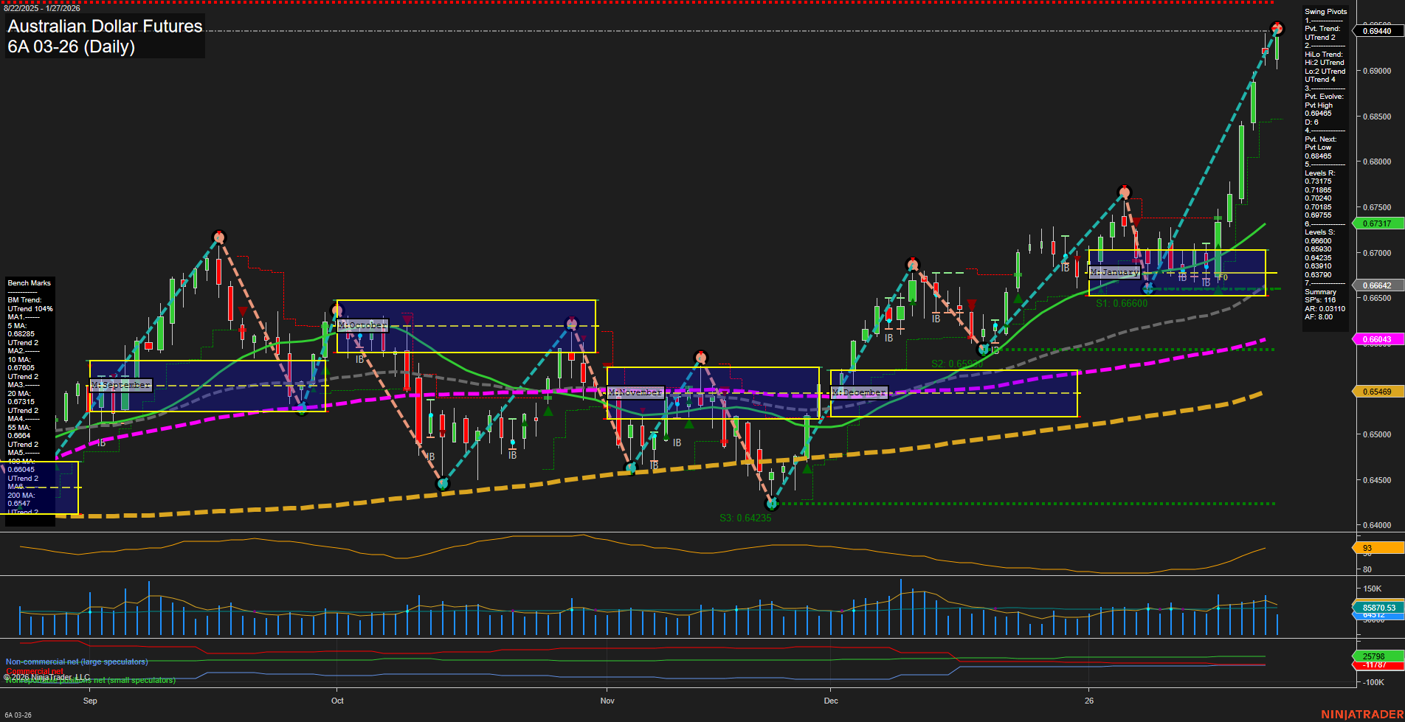Select the teal swing-low dot near the S3: 0.64235 label

(771, 504)
